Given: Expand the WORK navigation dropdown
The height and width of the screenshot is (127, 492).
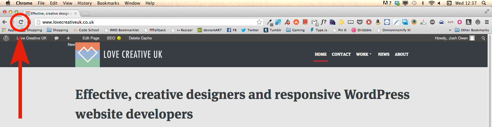Looking at the screenshot, I should pos(363,54).
